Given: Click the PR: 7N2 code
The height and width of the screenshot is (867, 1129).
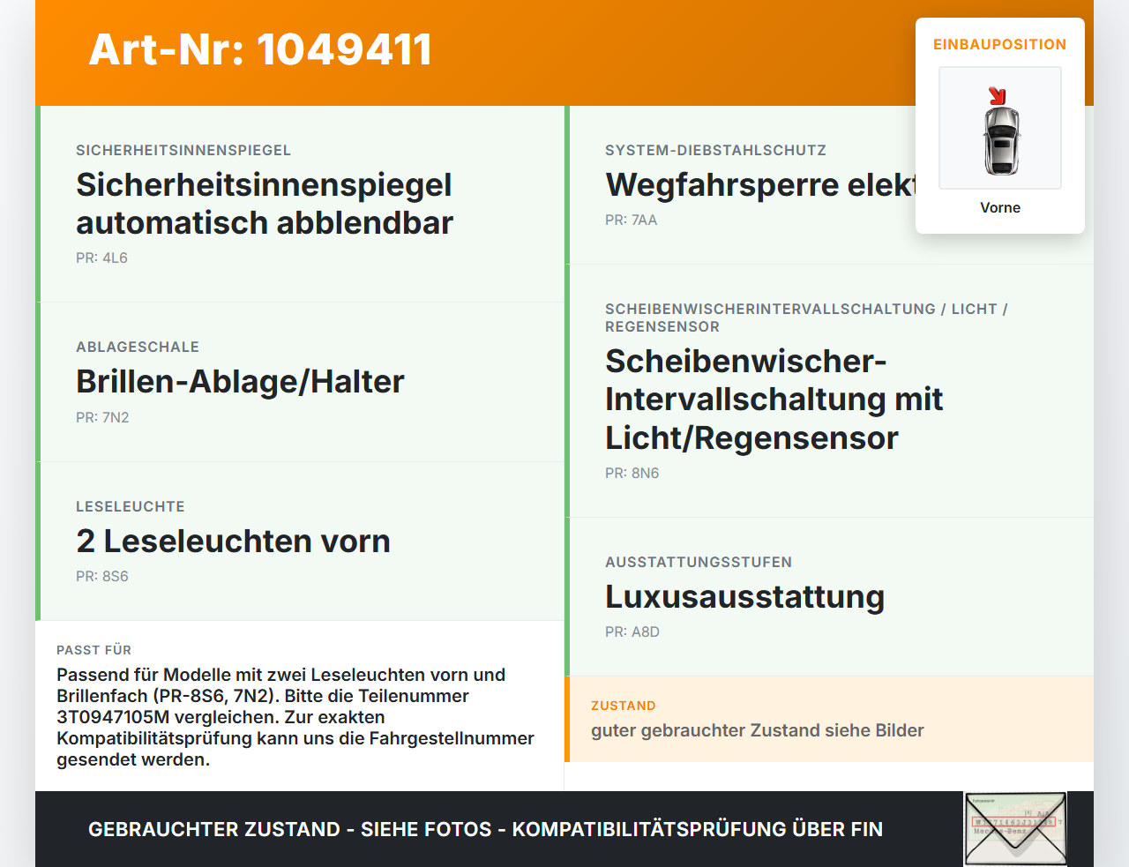Looking at the screenshot, I should coord(102,417).
